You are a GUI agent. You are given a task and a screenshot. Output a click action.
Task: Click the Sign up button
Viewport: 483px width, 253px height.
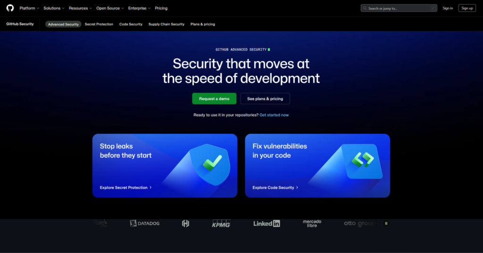coord(467,8)
